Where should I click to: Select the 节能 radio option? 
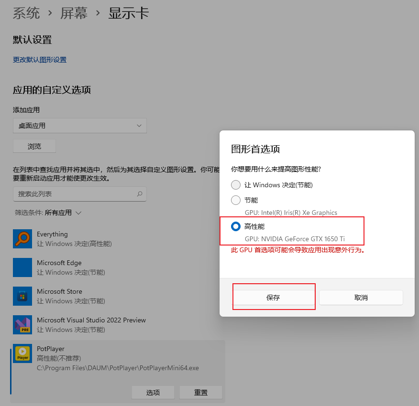coord(236,200)
